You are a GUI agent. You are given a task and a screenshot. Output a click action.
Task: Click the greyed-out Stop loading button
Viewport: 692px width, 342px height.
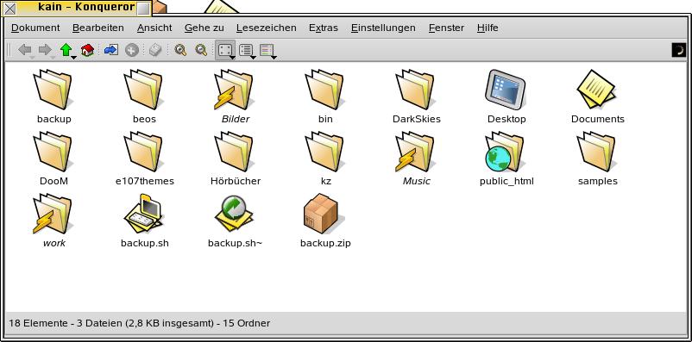[131, 50]
